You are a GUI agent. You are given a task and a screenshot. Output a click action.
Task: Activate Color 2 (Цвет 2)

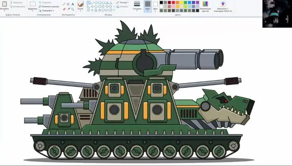[155, 6]
